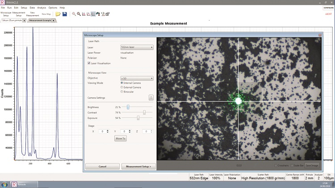Screen dimensions: 335x188
Task: Click the zoom out magnifier icon
Action: point(79,14)
